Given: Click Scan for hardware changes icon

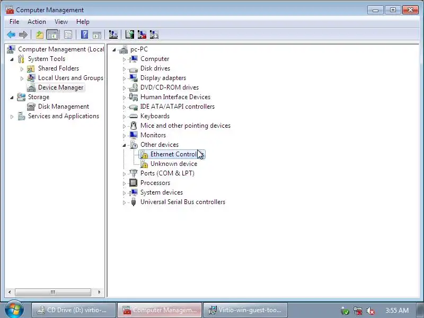Looking at the screenshot, I should 113,34.
